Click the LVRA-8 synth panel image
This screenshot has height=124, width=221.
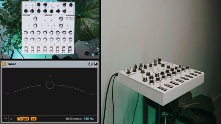[48, 28]
